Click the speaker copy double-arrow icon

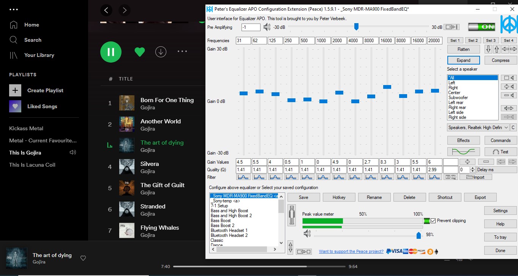pyautogui.click(x=509, y=108)
